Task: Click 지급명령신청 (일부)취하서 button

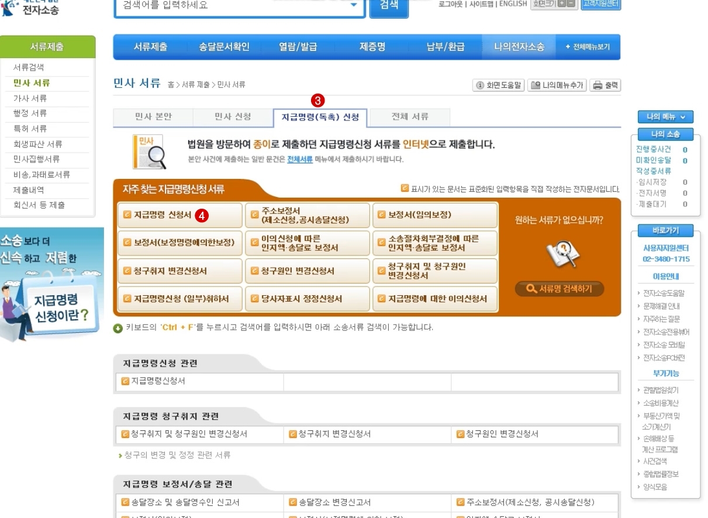Action: [x=180, y=299]
